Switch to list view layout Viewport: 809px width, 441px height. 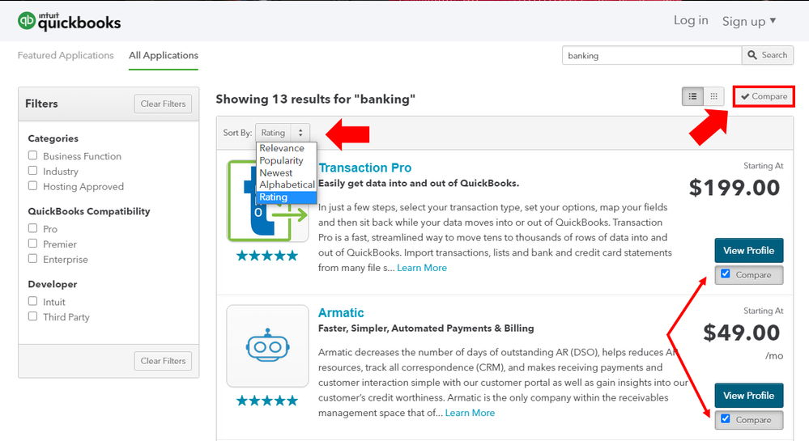tap(692, 96)
